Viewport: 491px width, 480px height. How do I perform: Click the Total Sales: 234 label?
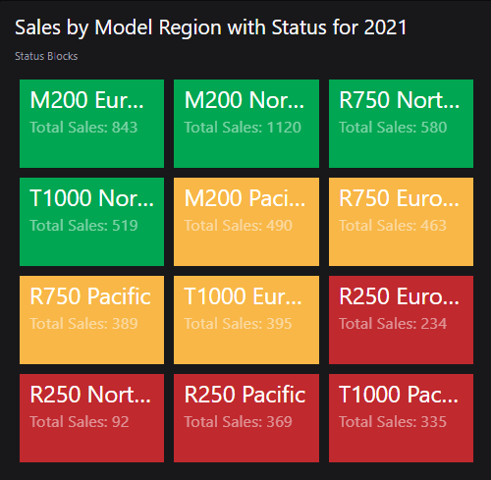click(393, 324)
